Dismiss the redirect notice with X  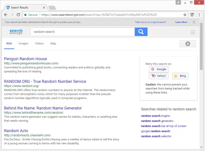(194, 22)
